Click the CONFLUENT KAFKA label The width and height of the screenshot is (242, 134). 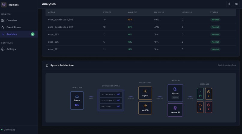111,86
